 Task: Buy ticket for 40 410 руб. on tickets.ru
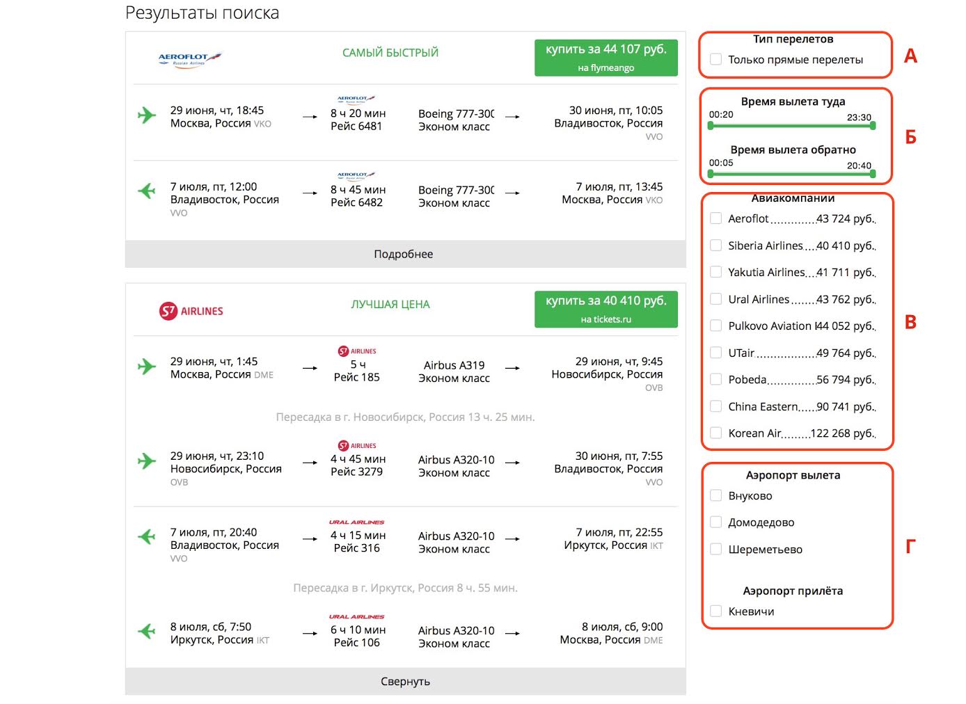tap(605, 309)
